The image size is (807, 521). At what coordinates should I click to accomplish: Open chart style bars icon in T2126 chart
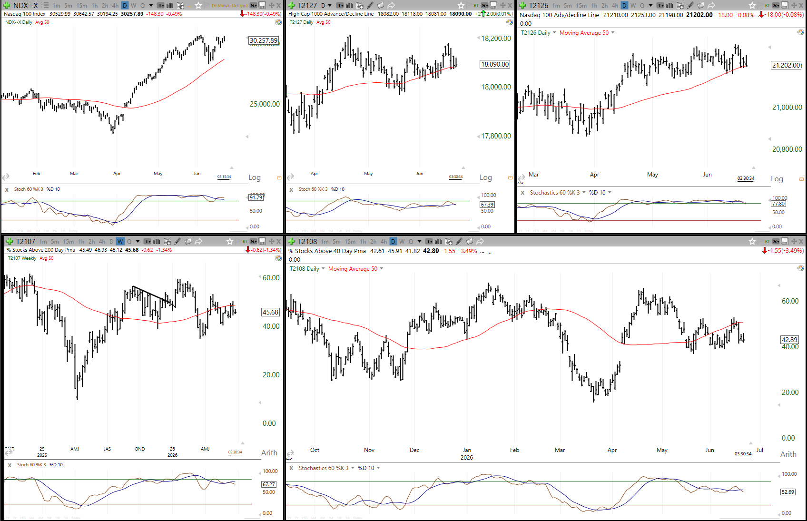click(x=669, y=5)
